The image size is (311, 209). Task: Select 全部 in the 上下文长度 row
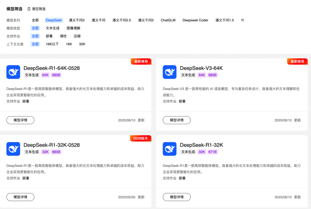tap(35, 44)
